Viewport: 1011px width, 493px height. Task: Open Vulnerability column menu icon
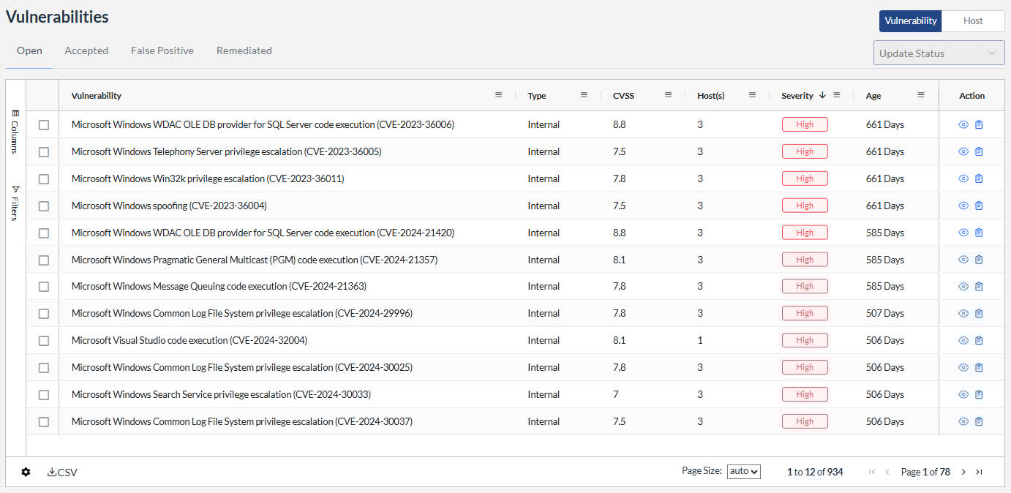[498, 95]
